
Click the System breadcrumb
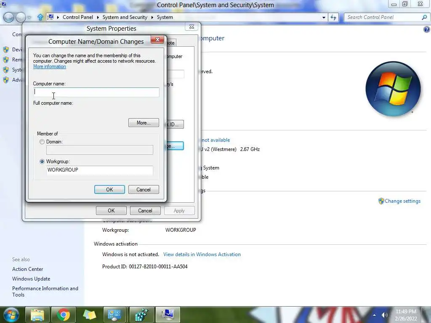[x=165, y=17]
